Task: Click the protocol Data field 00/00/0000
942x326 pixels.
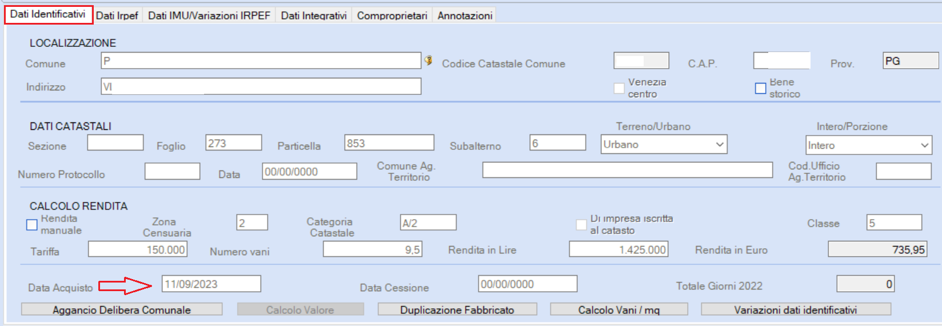Action: 310,171
